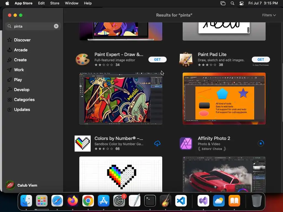
Task: Open the date and time Fri Jul 7
Action: 263,3
